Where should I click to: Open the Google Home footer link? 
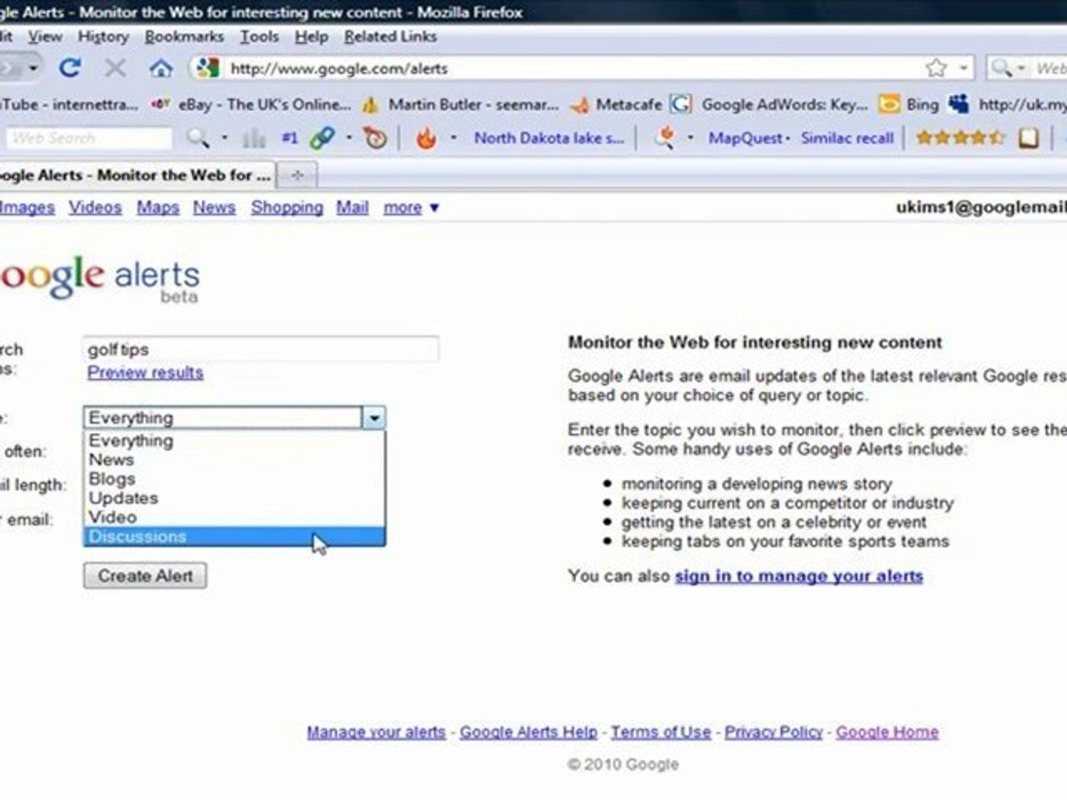(887, 732)
